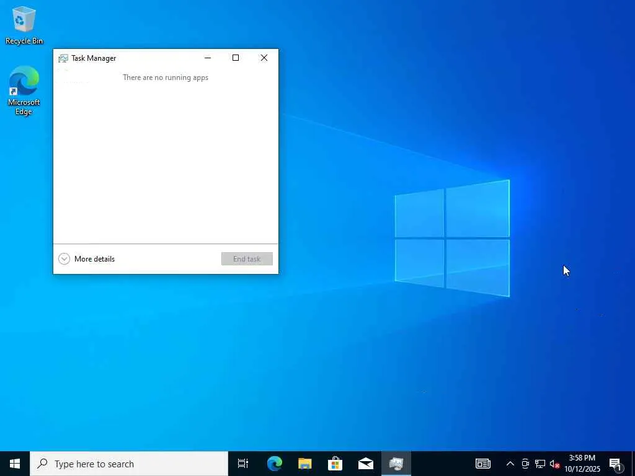Launch Microsoft Edge from the taskbar

275,464
